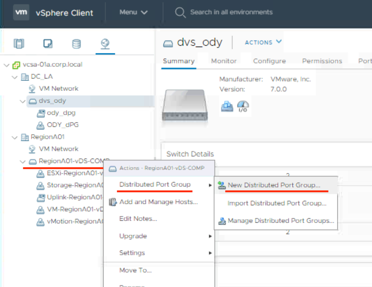Choose Distributed Port Group menu entry
Screen dimensions: 372x287
click(x=159, y=185)
